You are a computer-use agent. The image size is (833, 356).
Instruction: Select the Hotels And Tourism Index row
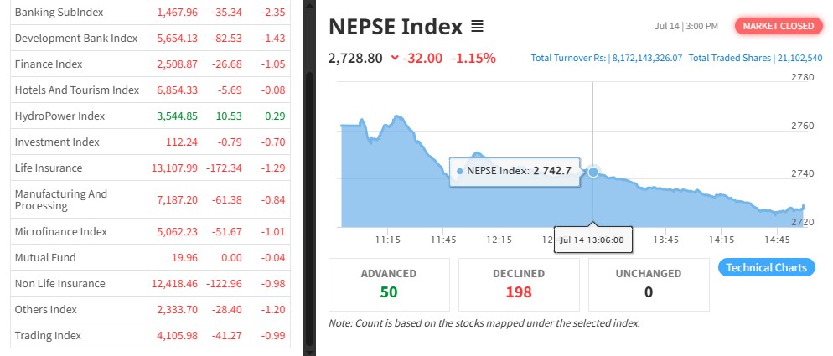76,90
